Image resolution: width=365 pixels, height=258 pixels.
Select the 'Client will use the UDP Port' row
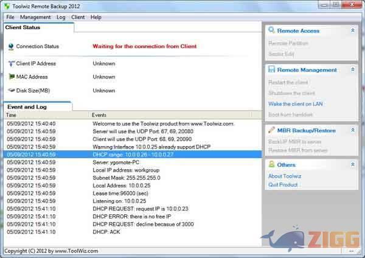[x=133, y=139]
